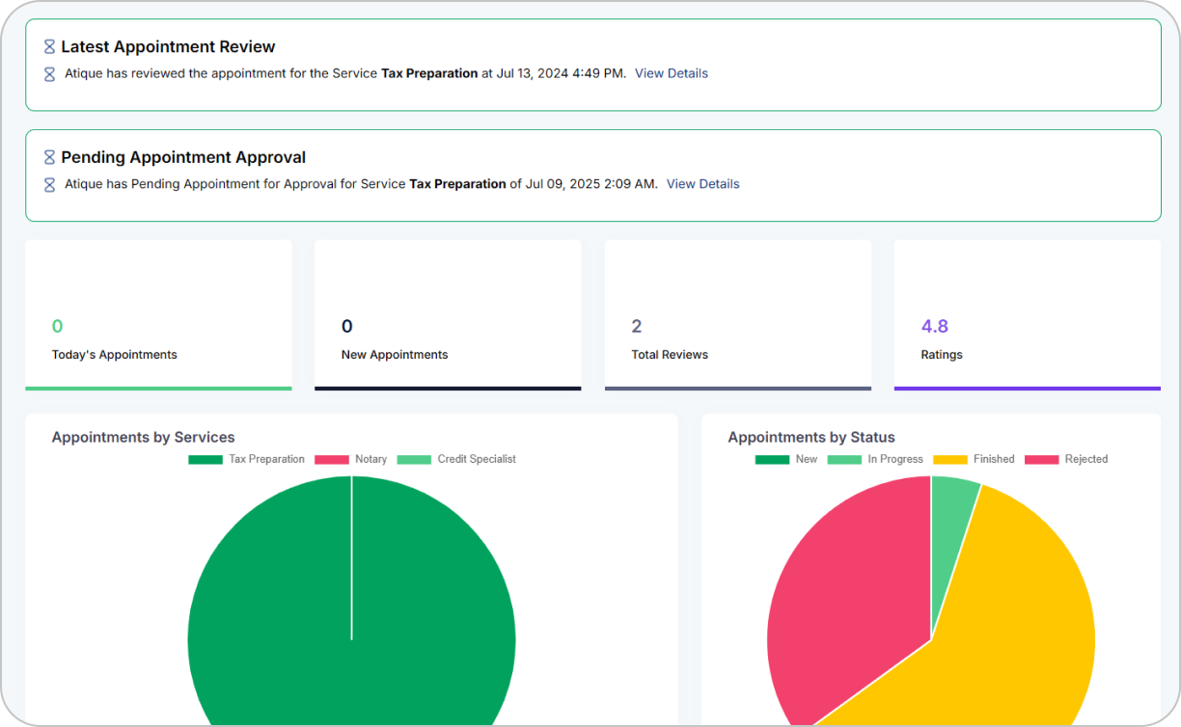
Task: Click hourglass icon before the pending appointment message
Action: point(49,184)
